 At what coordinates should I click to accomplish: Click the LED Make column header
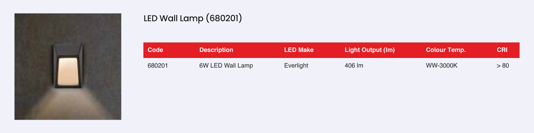pyautogui.click(x=299, y=50)
